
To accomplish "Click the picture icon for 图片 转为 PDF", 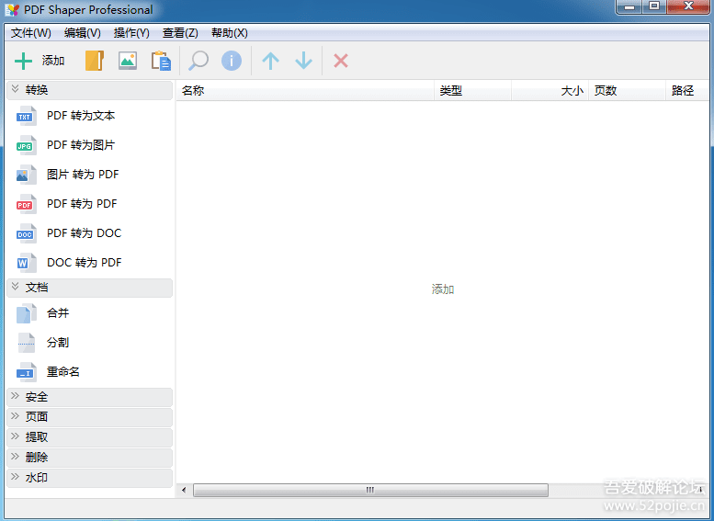I will click(x=26, y=175).
